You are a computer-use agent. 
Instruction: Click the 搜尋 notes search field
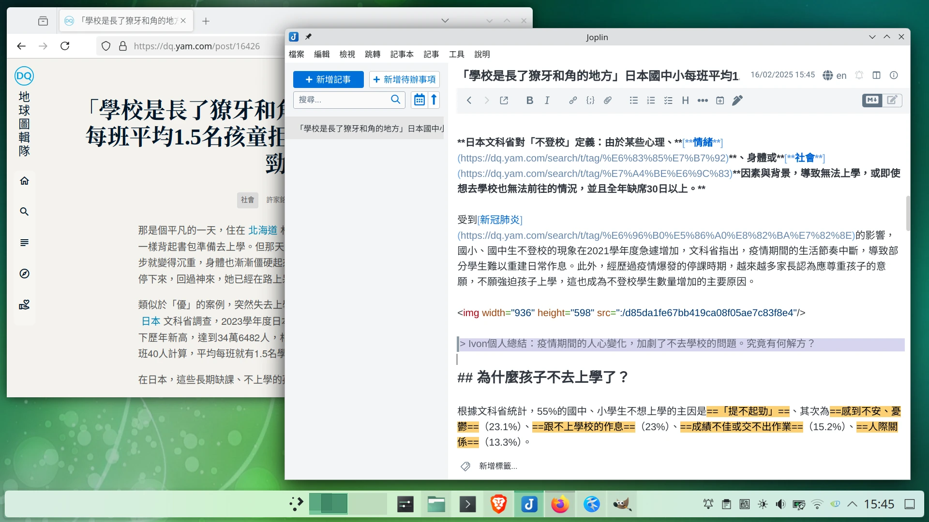click(341, 100)
